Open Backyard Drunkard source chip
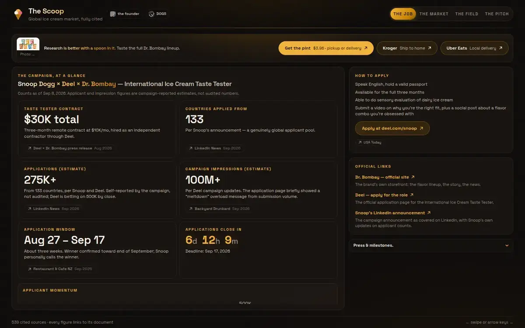 (219, 209)
